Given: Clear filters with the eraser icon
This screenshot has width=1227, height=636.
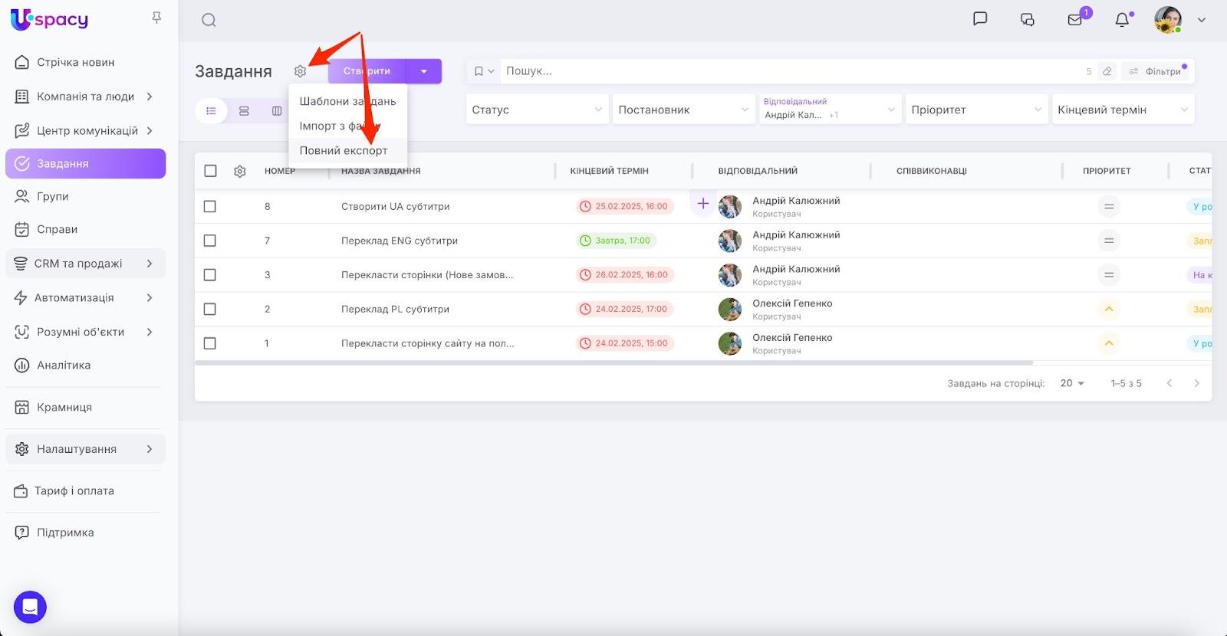Looking at the screenshot, I should pyautogui.click(x=1107, y=71).
